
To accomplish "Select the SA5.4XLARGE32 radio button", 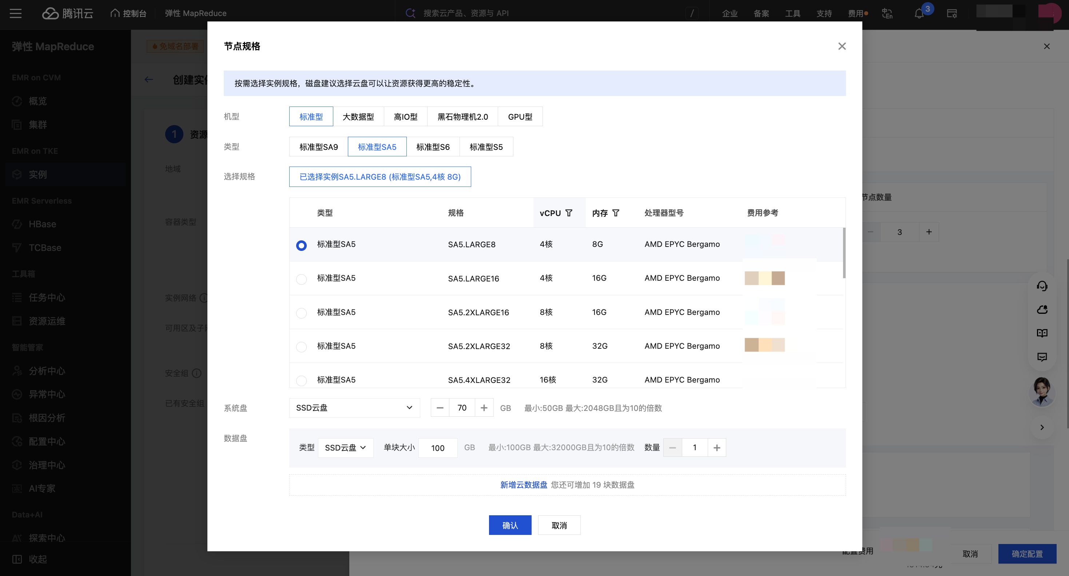I will [301, 380].
